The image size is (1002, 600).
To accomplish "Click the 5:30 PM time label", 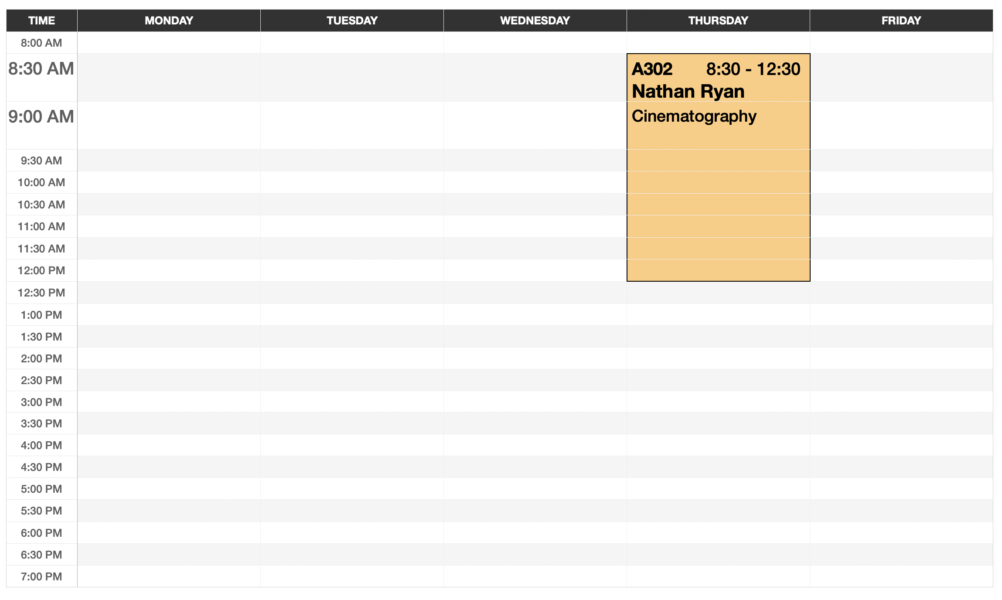I will coord(41,511).
